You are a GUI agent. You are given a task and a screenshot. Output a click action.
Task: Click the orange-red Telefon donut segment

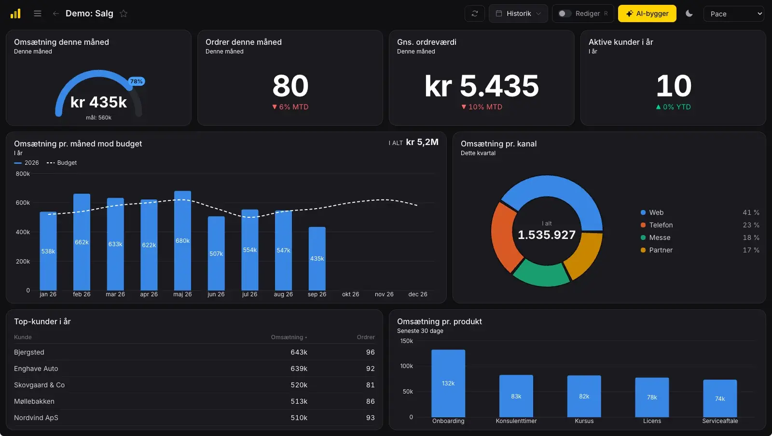(x=503, y=236)
